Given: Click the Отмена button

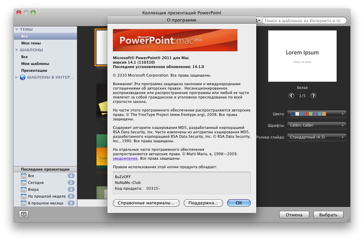Looking at the screenshot, I should [294, 215].
